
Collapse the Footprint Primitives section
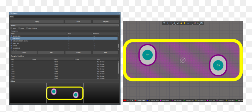click(11, 56)
